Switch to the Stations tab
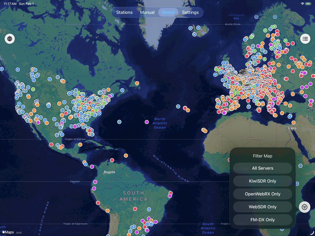The image size is (315, 236). (124, 12)
